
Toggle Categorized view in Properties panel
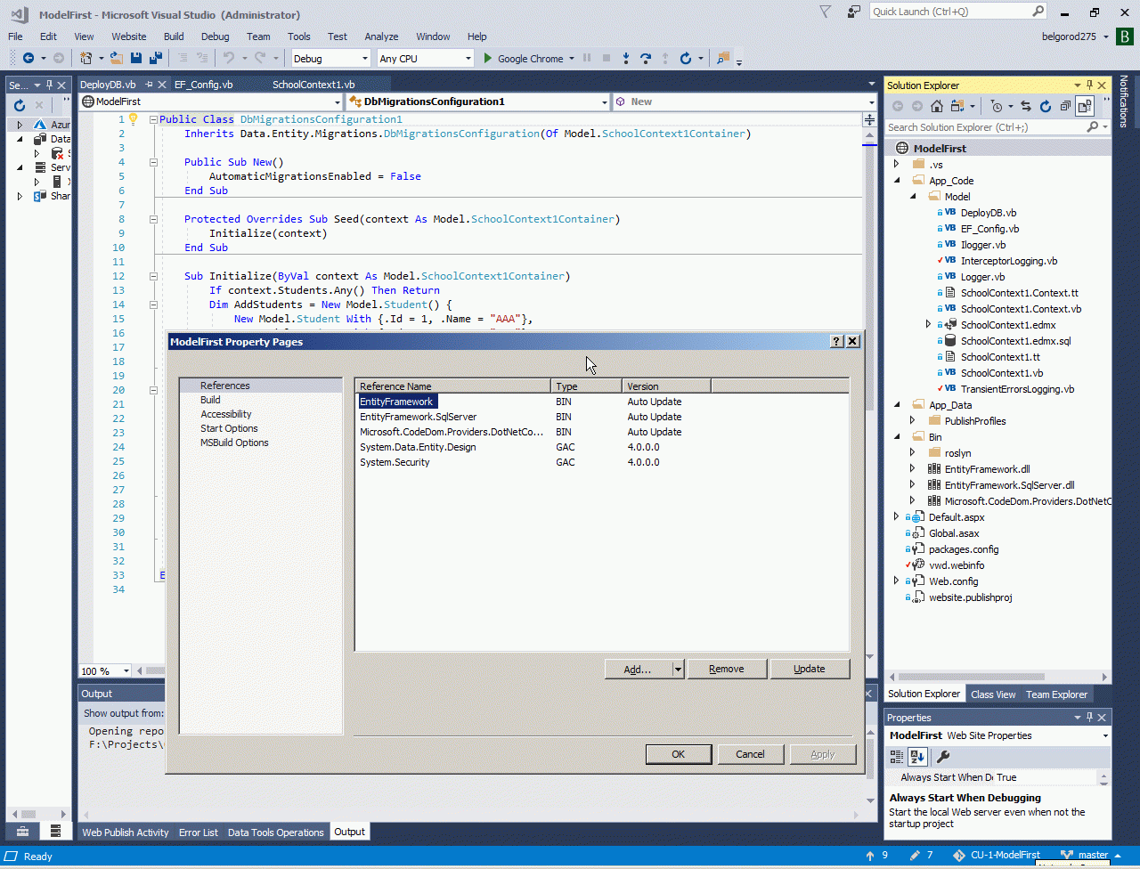pyautogui.click(x=897, y=757)
